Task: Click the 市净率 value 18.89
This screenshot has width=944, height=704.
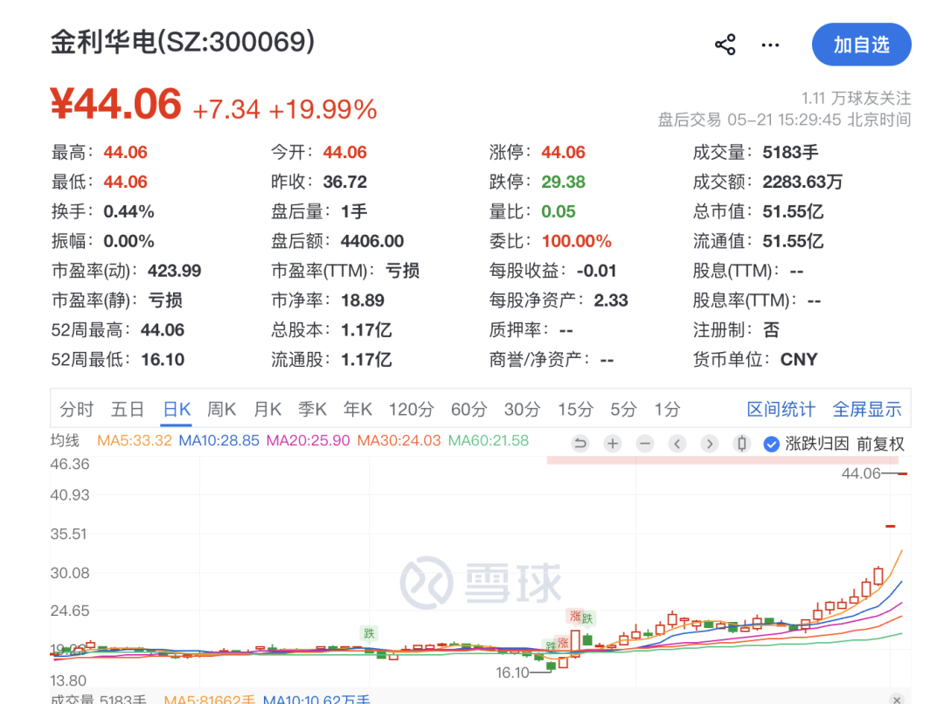Action: pyautogui.click(x=363, y=300)
